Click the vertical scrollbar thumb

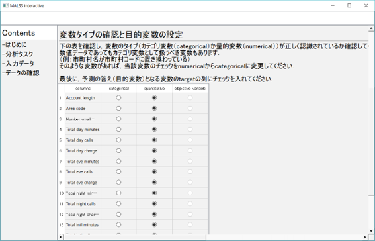[x=371, y=141]
